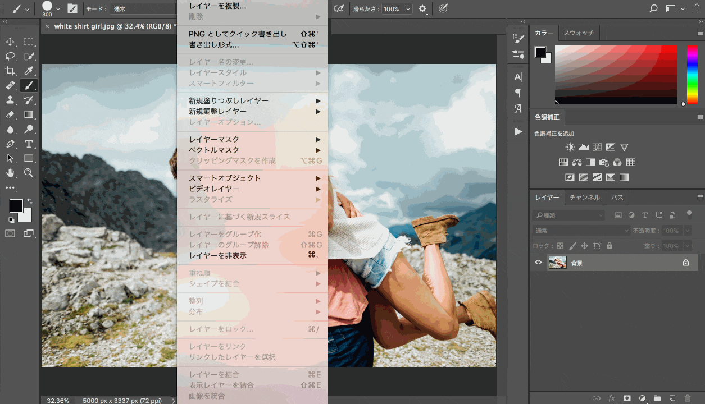
Task: Choose レイヤーを非表示 menu item
Action: point(252,255)
